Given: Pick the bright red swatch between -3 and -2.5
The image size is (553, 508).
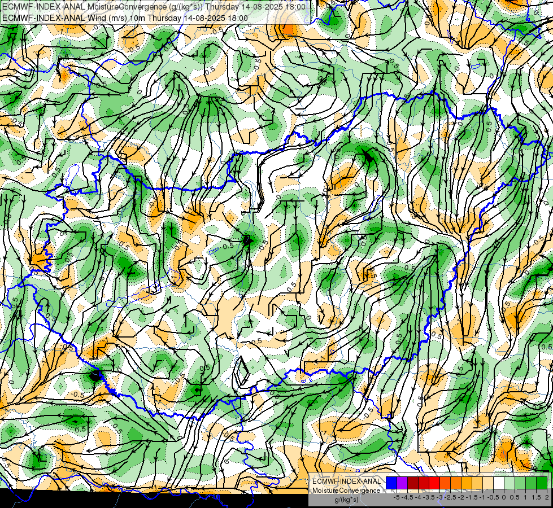Looking at the screenshot, I should point(434,483).
